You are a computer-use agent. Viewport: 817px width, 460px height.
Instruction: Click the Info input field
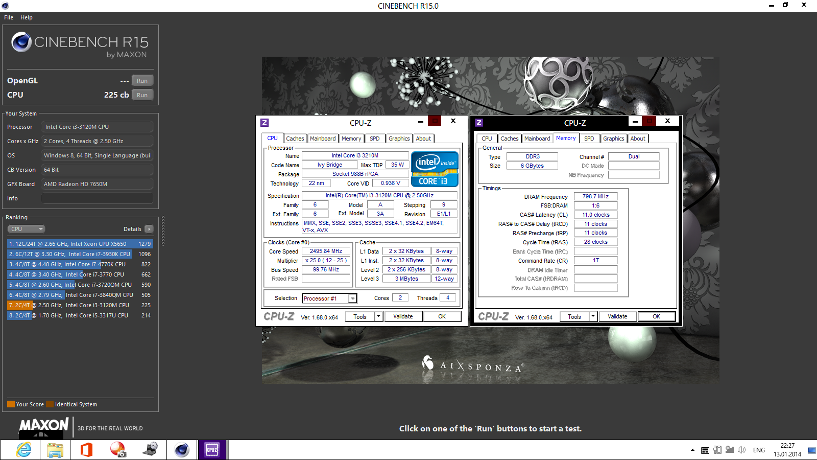click(97, 198)
